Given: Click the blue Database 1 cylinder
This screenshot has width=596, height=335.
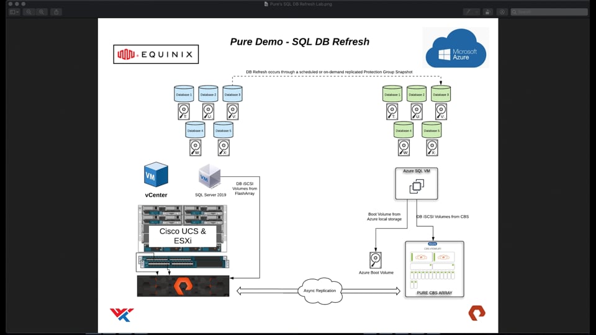Looking at the screenshot, I should (184, 94).
